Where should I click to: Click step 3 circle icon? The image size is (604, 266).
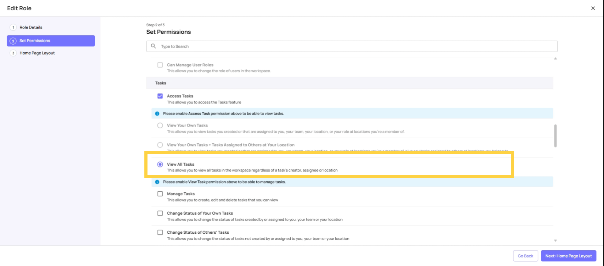[13, 53]
